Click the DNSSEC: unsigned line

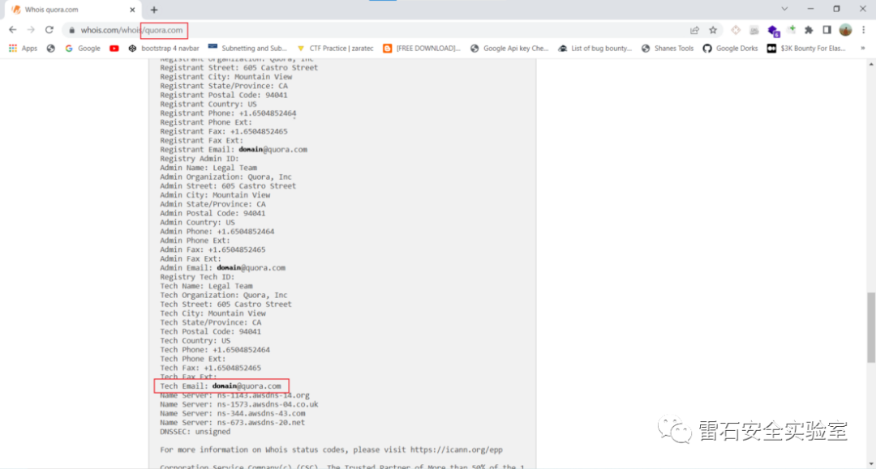point(195,432)
